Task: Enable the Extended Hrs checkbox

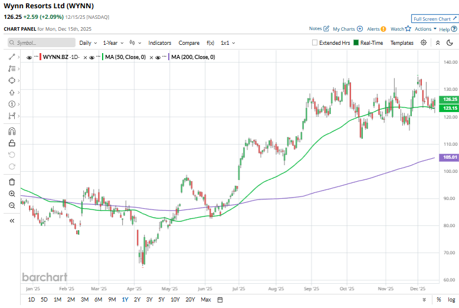Action: 314,43
